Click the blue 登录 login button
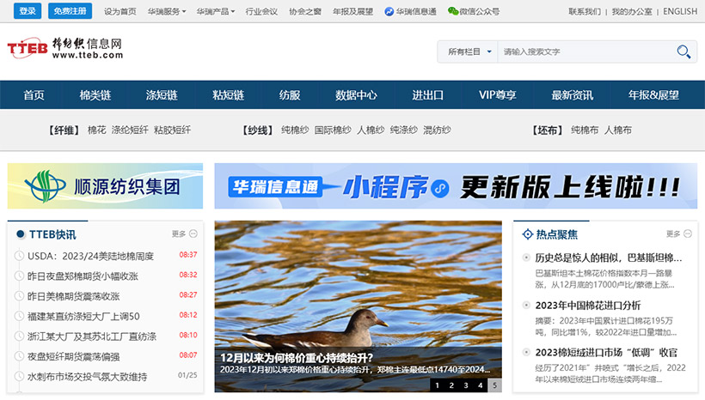The height and width of the screenshot is (400, 705). pos(28,11)
